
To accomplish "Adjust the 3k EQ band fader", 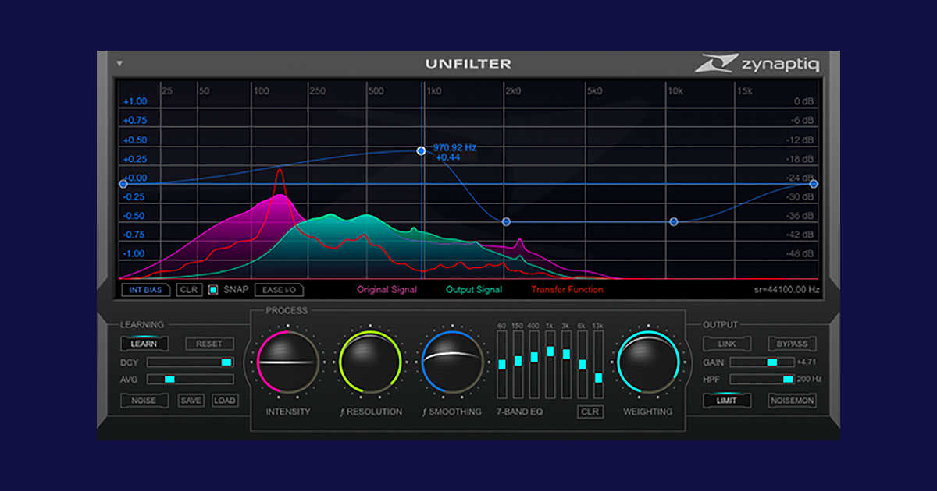I will (566, 365).
